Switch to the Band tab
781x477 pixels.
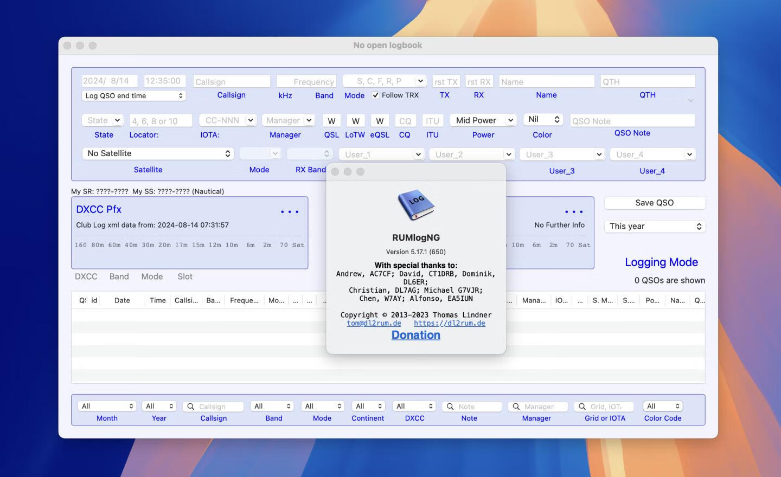click(119, 276)
